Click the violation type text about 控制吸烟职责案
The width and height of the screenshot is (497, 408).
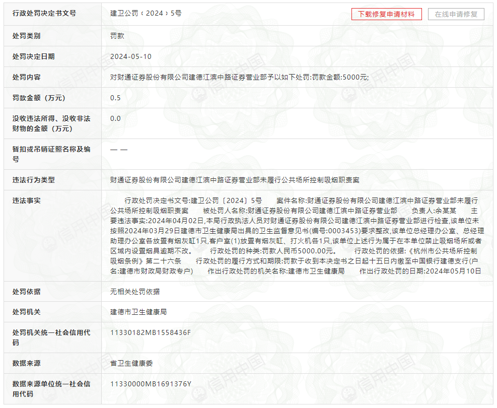(235, 180)
